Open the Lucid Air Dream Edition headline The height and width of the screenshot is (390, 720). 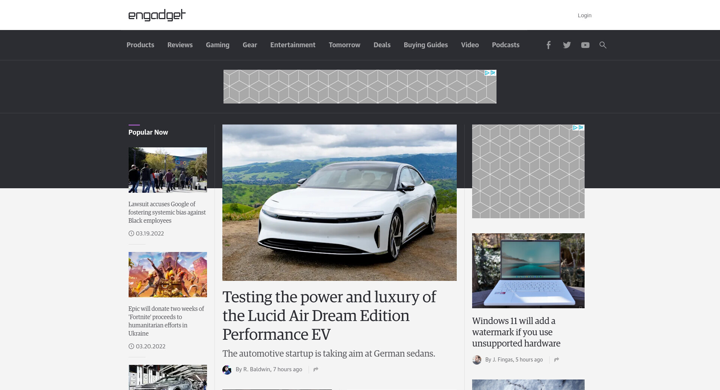point(329,315)
